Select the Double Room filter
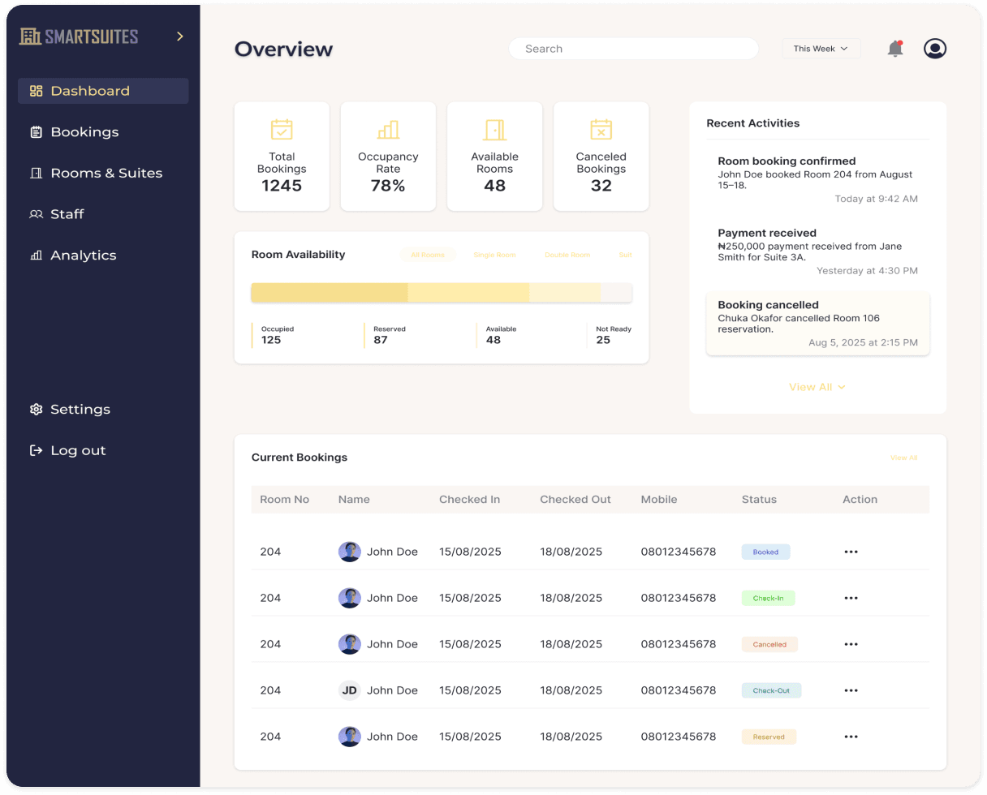This screenshot has width=987, height=795. pos(567,255)
